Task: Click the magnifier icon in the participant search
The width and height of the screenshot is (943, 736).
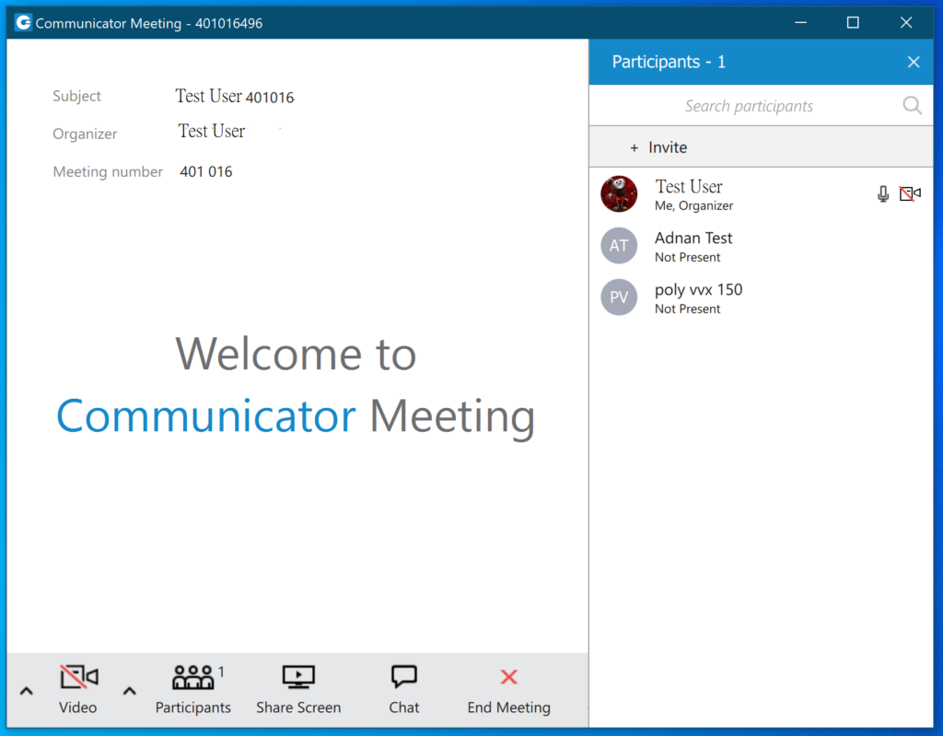Action: (x=913, y=106)
